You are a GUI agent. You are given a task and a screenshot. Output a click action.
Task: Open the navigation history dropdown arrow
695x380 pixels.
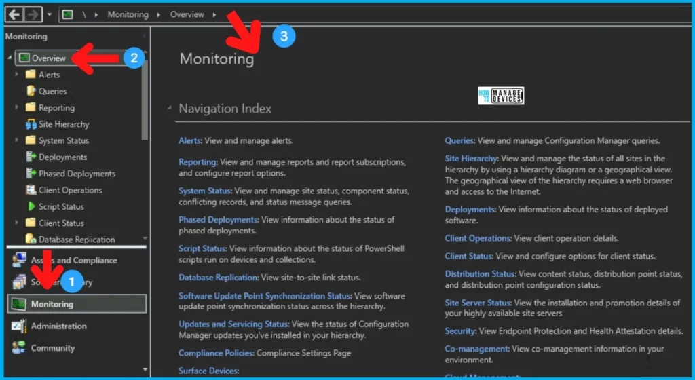50,14
